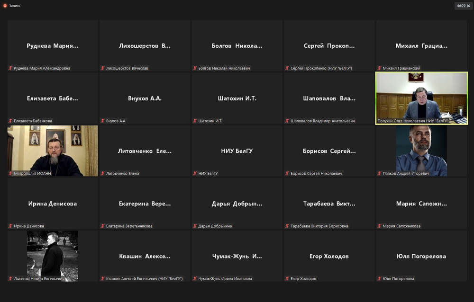Click muted mic icon beside Юля Погорелова label
The width and height of the screenshot is (474, 302).
tap(379, 279)
